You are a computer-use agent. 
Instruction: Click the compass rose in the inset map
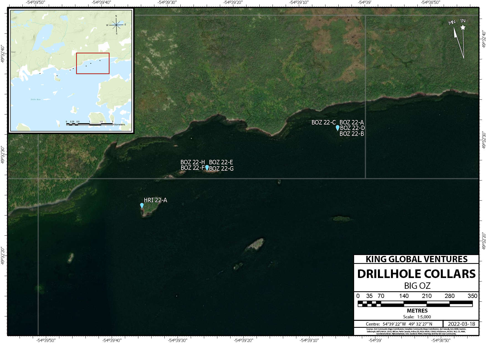click(x=116, y=25)
